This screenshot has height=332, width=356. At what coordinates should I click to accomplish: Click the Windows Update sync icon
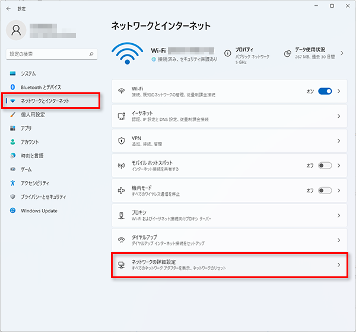pos(12,211)
